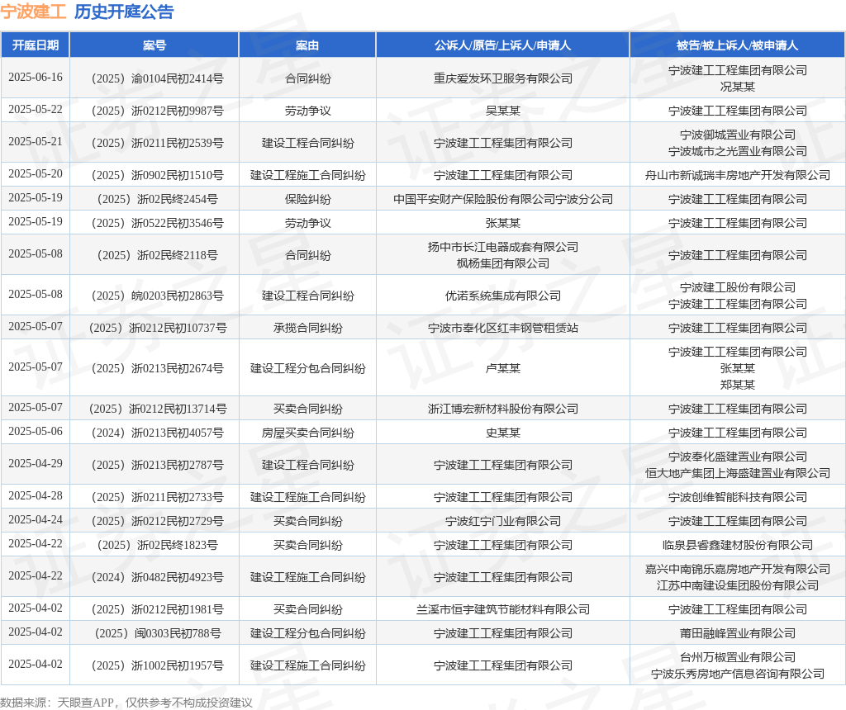Click defendant 嘉兴中南锦乐嘉房地产开发有限公司
846x710 pixels.
tap(738, 570)
